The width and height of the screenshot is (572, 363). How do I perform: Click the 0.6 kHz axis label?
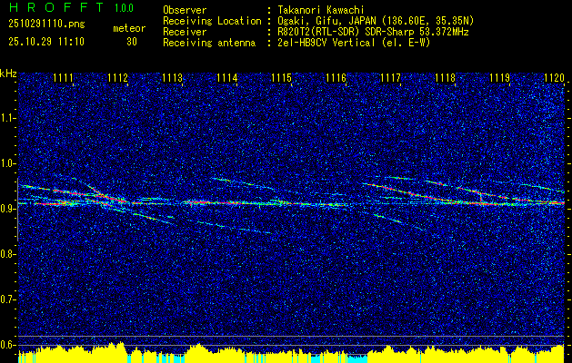click(x=8, y=345)
